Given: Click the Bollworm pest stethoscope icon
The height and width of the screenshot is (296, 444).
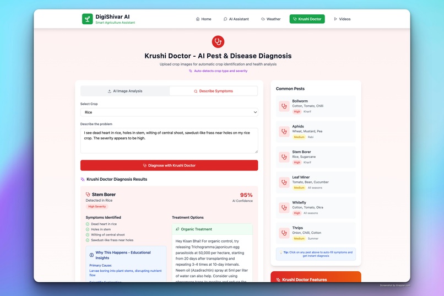Looking at the screenshot, I should click(x=284, y=106).
